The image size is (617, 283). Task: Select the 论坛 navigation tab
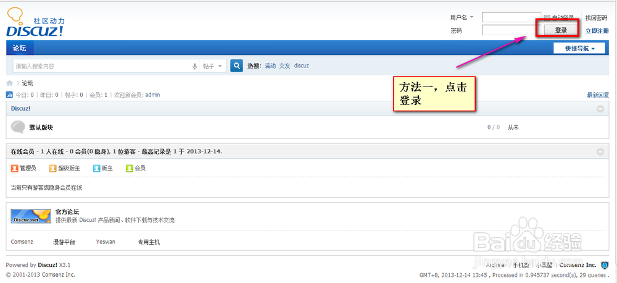20,48
